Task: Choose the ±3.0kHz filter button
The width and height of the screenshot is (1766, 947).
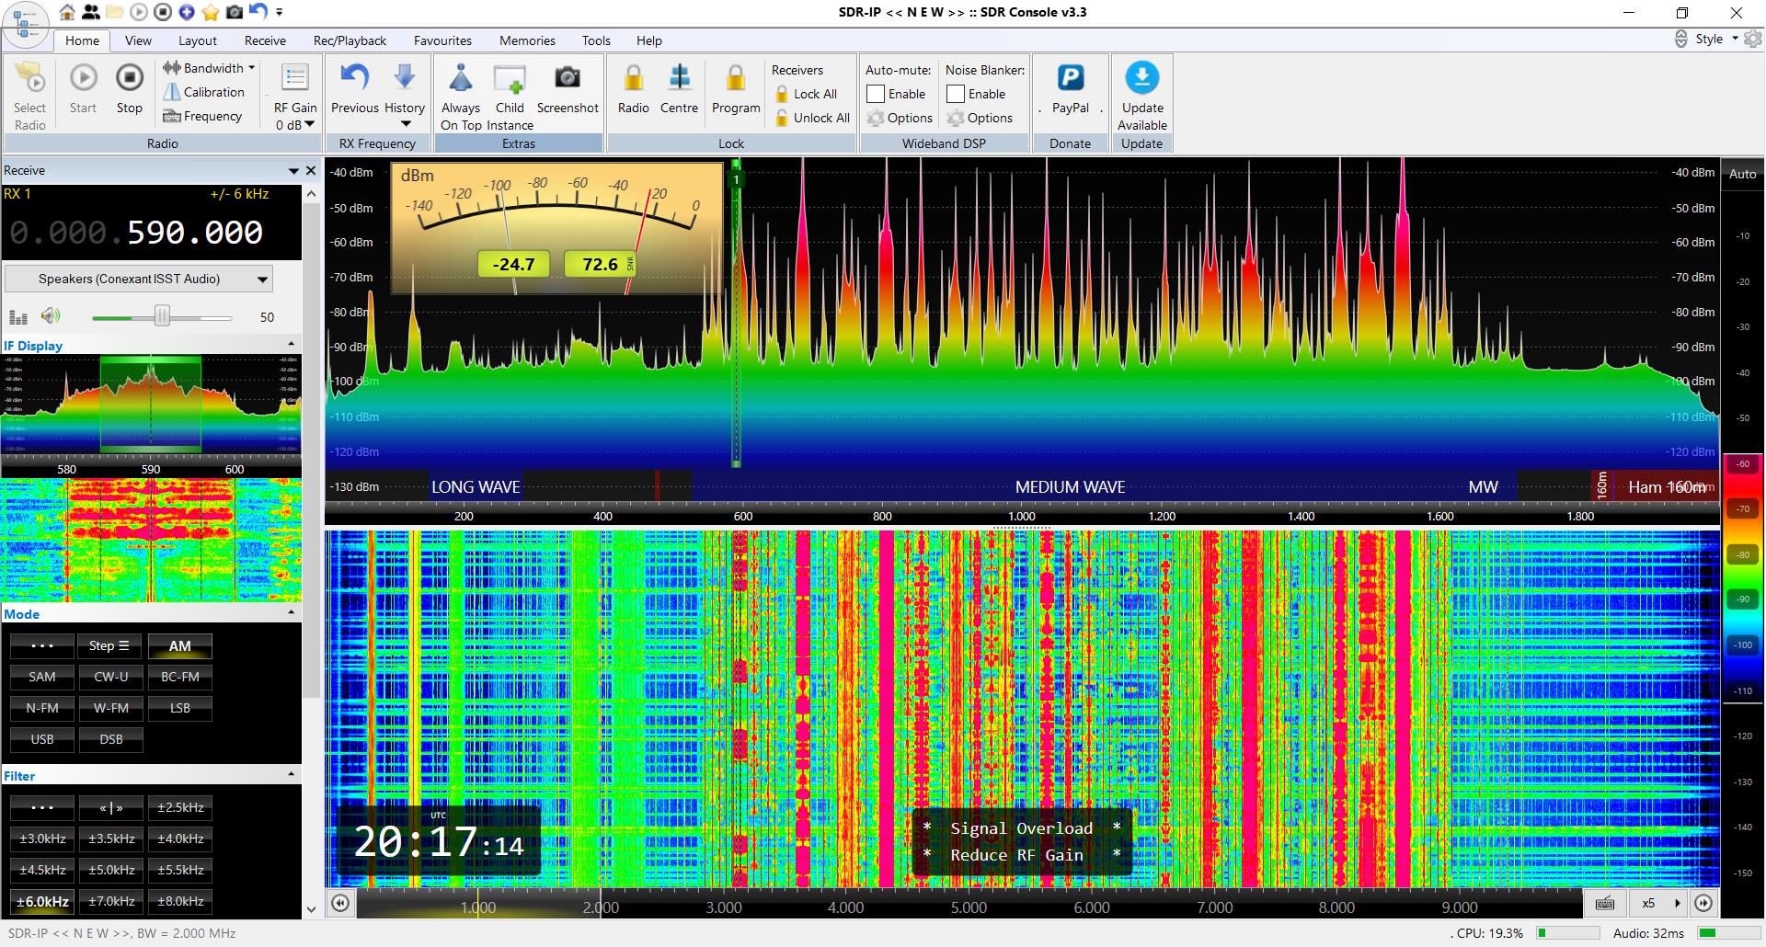Action: click(x=42, y=839)
